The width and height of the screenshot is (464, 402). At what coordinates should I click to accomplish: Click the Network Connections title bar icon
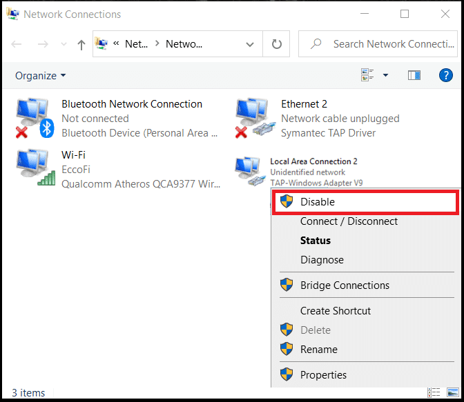(x=12, y=14)
